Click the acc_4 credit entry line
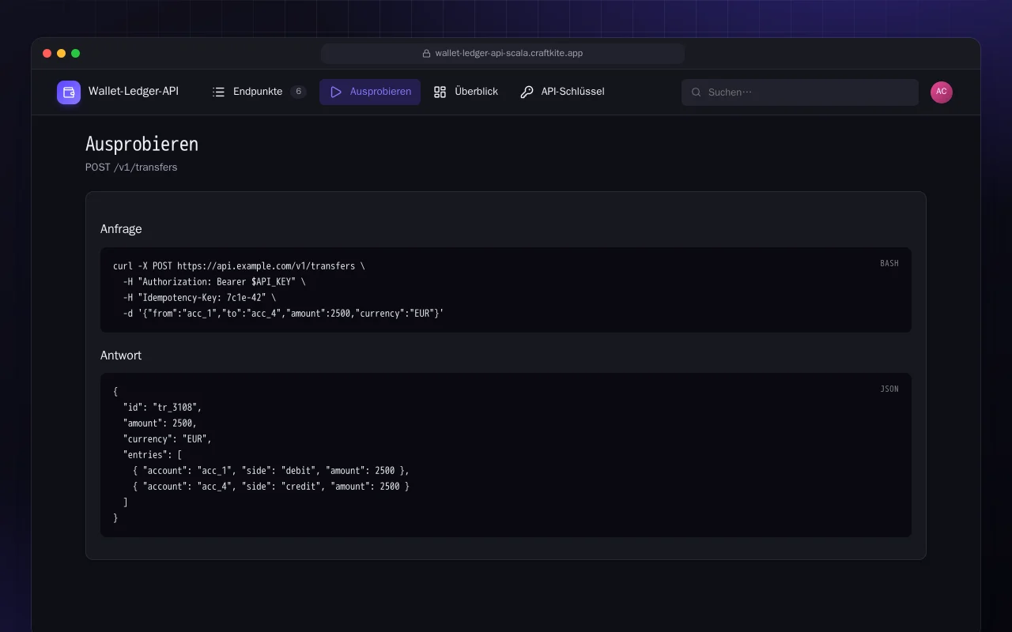The height and width of the screenshot is (632, 1012). tap(271, 487)
